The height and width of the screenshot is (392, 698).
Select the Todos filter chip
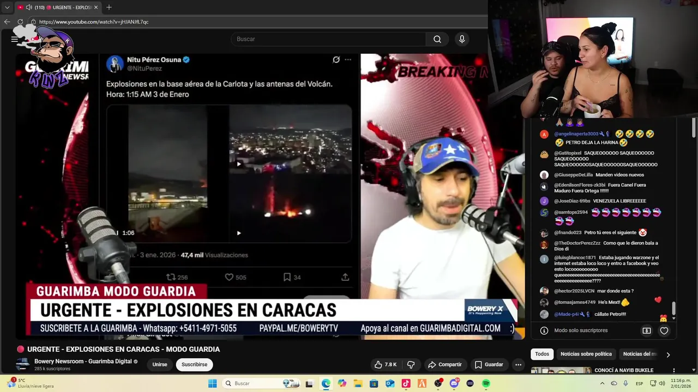click(x=542, y=354)
